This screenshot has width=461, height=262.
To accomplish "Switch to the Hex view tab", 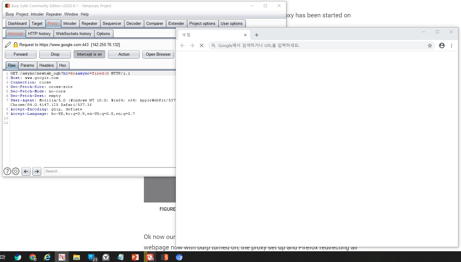I will click(x=63, y=65).
